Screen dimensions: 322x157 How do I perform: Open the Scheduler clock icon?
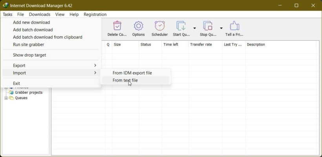159,26
